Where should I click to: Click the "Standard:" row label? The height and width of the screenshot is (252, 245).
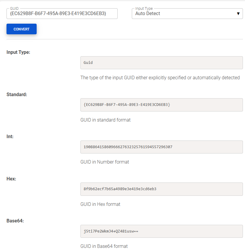pyautogui.click(x=17, y=95)
